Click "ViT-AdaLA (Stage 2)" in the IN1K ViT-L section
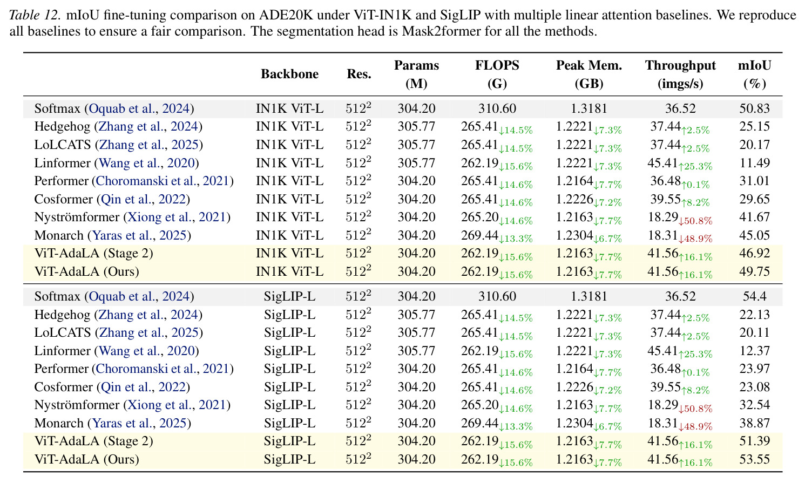The width and height of the screenshot is (805, 483). (93, 253)
